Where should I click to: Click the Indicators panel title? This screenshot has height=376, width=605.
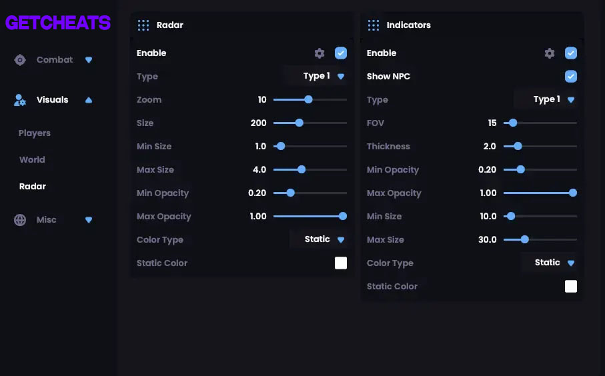click(x=409, y=25)
